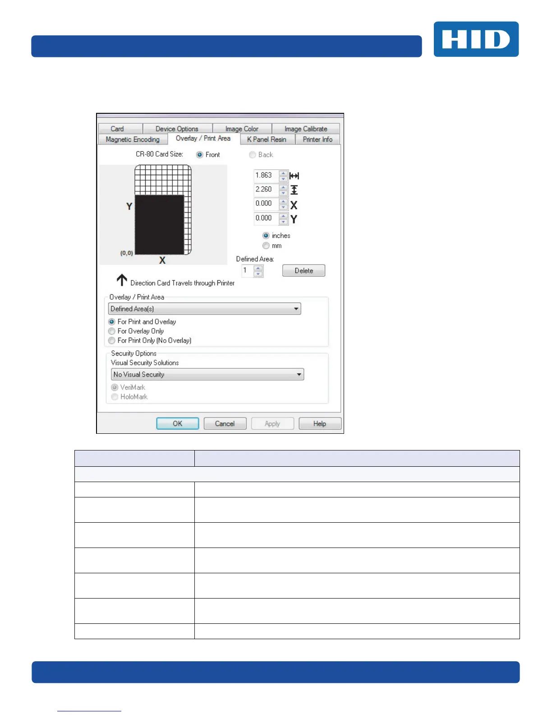This screenshot has width=552, height=715.
Task: Open the Defined Area(s) dropdown
Action: point(205,309)
